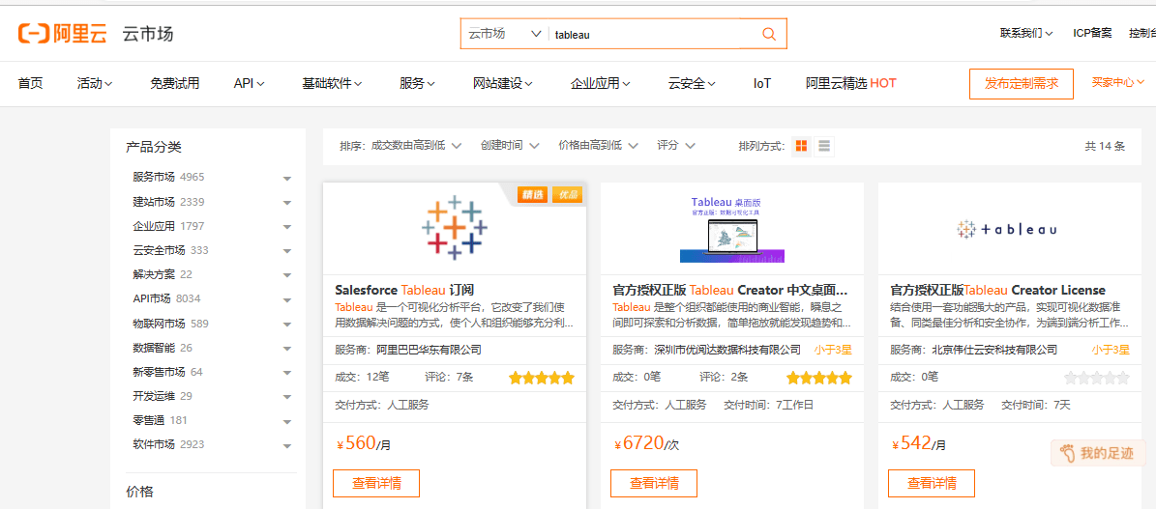Click the Tableau 桌面版 product image
The width and height of the screenshot is (1156, 509).
point(732,228)
